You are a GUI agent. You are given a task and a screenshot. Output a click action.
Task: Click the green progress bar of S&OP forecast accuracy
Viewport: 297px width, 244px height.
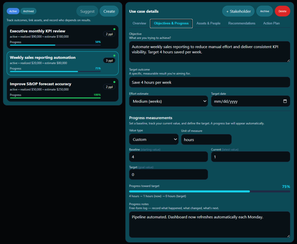coord(55,98)
